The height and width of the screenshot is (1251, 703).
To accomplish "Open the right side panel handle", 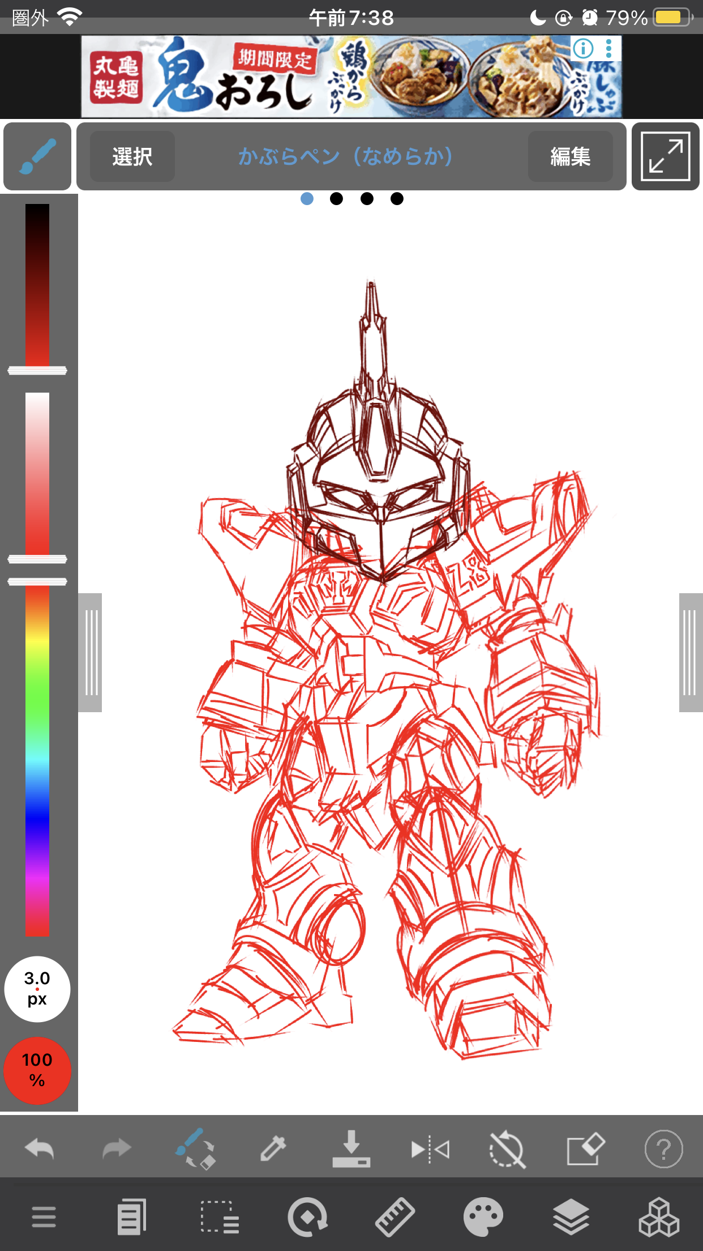I will pos(690,652).
